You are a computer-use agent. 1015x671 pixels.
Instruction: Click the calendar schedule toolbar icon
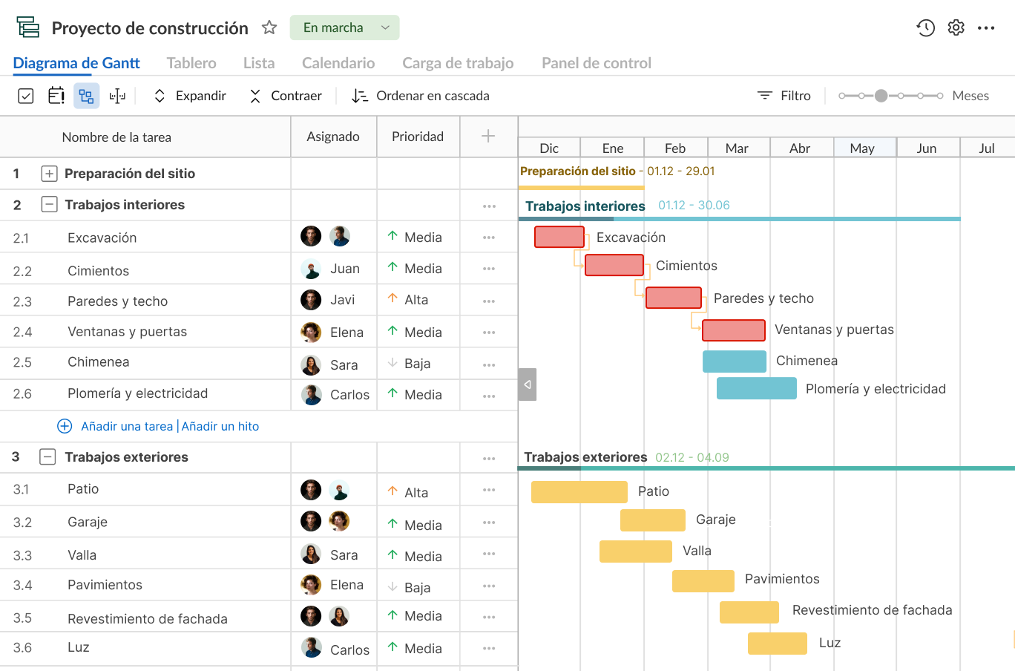pos(56,96)
